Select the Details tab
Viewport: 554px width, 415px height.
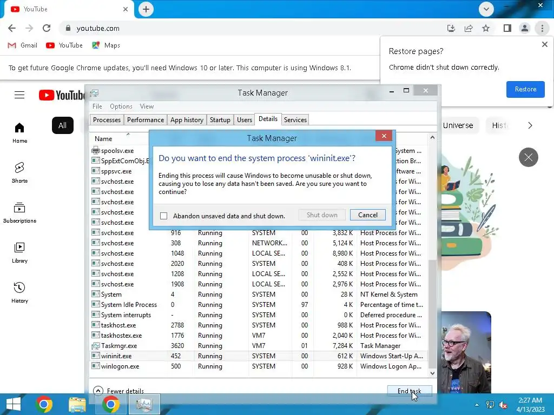coord(268,119)
